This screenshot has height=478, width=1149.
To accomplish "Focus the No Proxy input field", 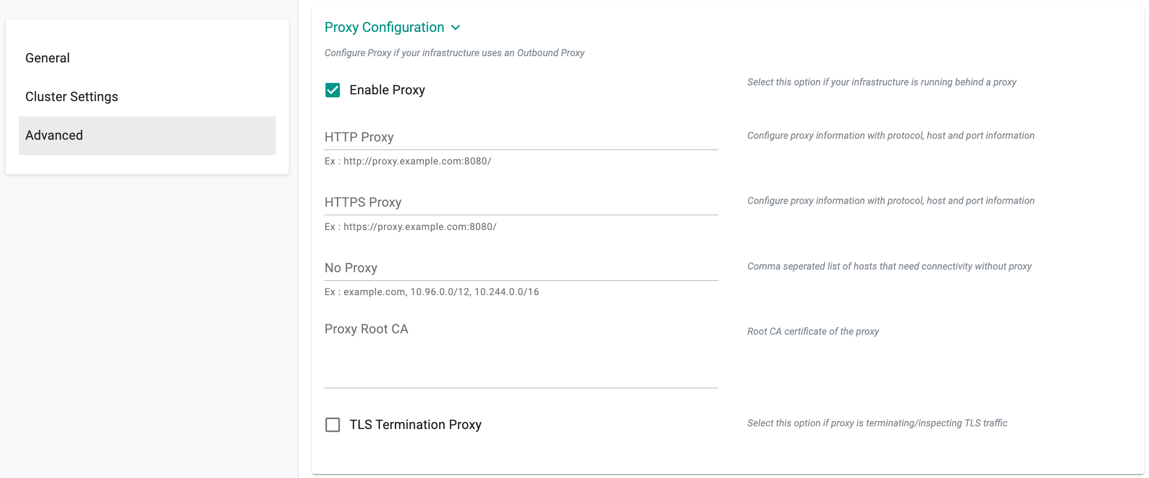I will [x=521, y=268].
